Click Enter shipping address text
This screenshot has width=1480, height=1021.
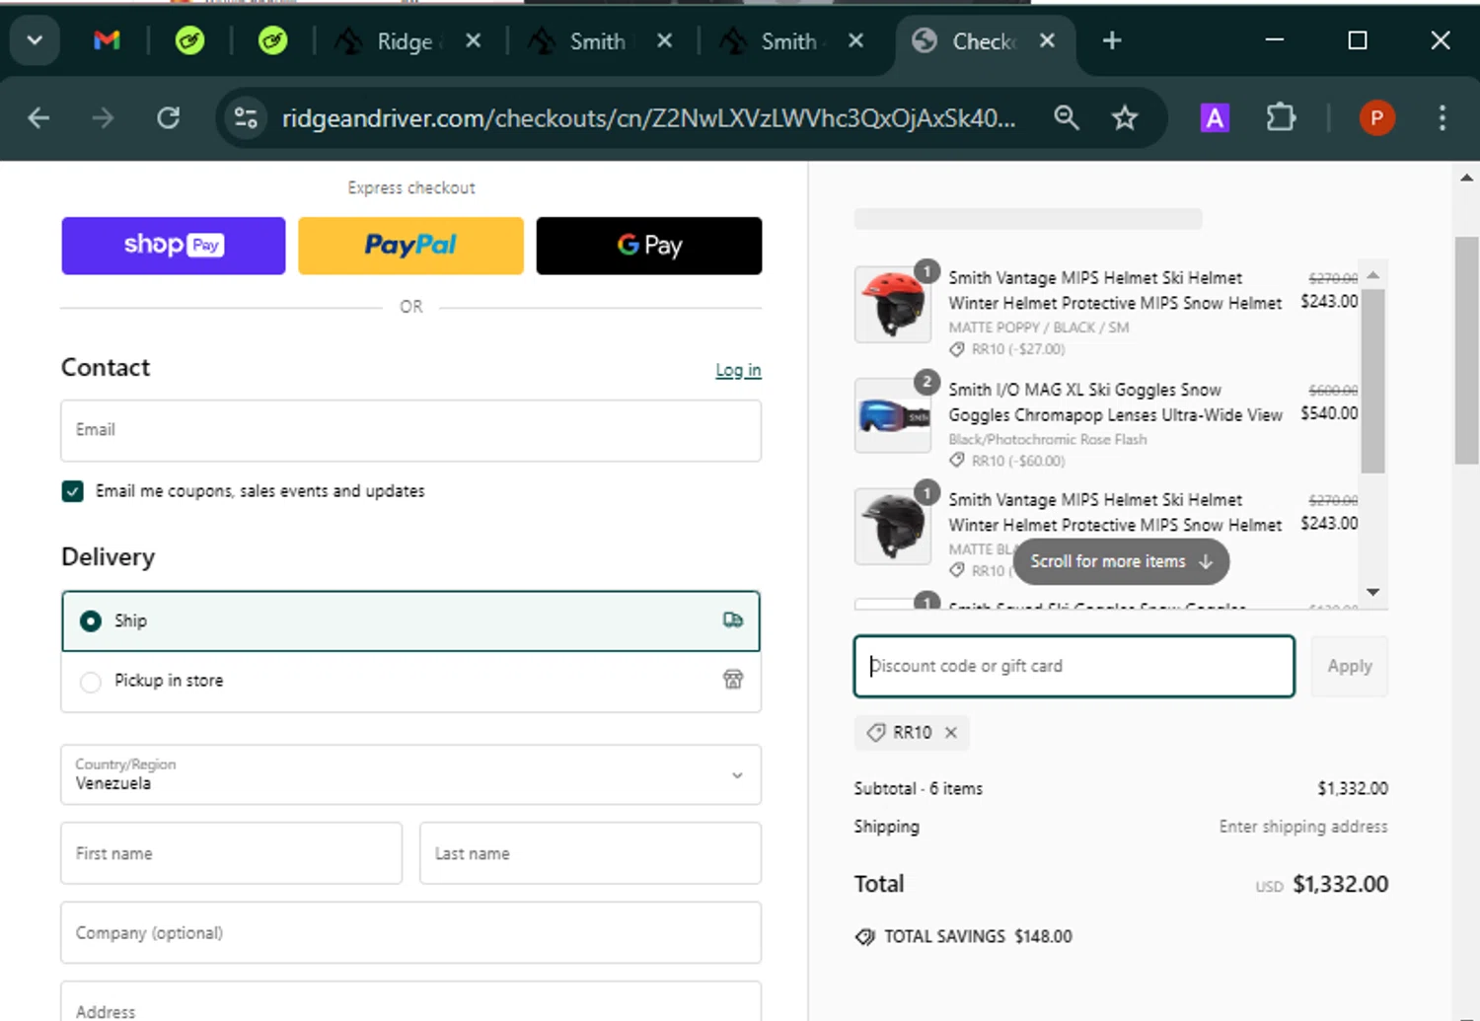tap(1302, 827)
